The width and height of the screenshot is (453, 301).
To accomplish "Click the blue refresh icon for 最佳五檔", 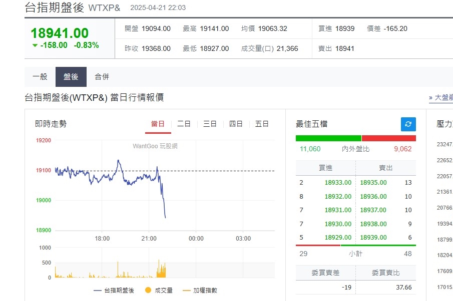I will click(408, 124).
